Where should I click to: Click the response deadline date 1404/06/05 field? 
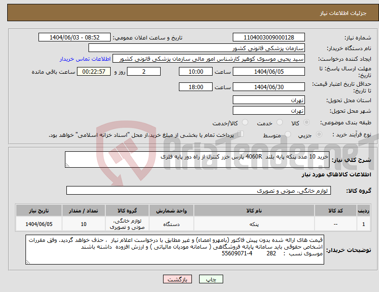pos(269,72)
